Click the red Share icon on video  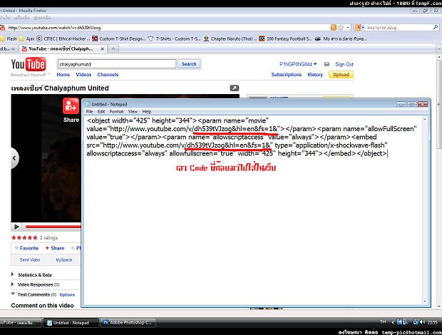[x=71, y=106]
